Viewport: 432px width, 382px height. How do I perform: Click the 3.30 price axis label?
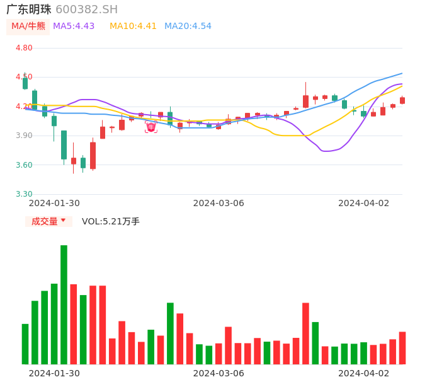[24, 194]
